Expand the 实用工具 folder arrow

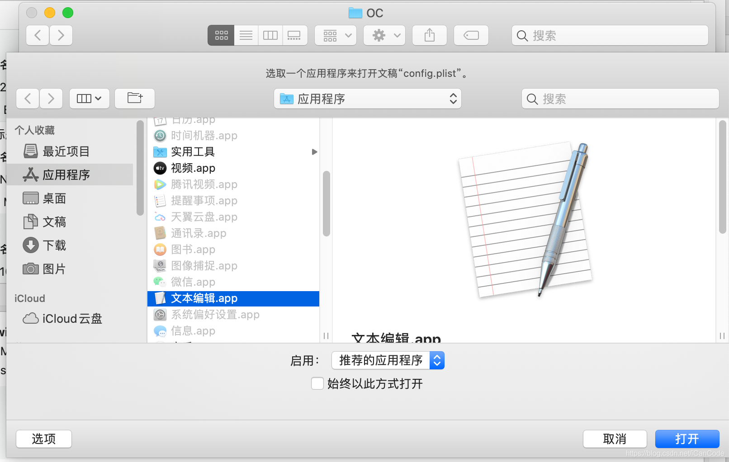(314, 152)
